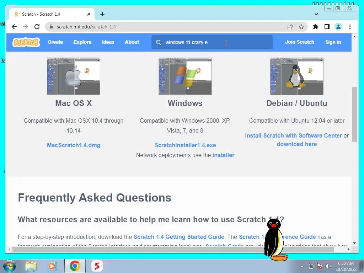Download MacScratch1.4.dmg
This screenshot has height=273, width=364.
tap(74, 145)
